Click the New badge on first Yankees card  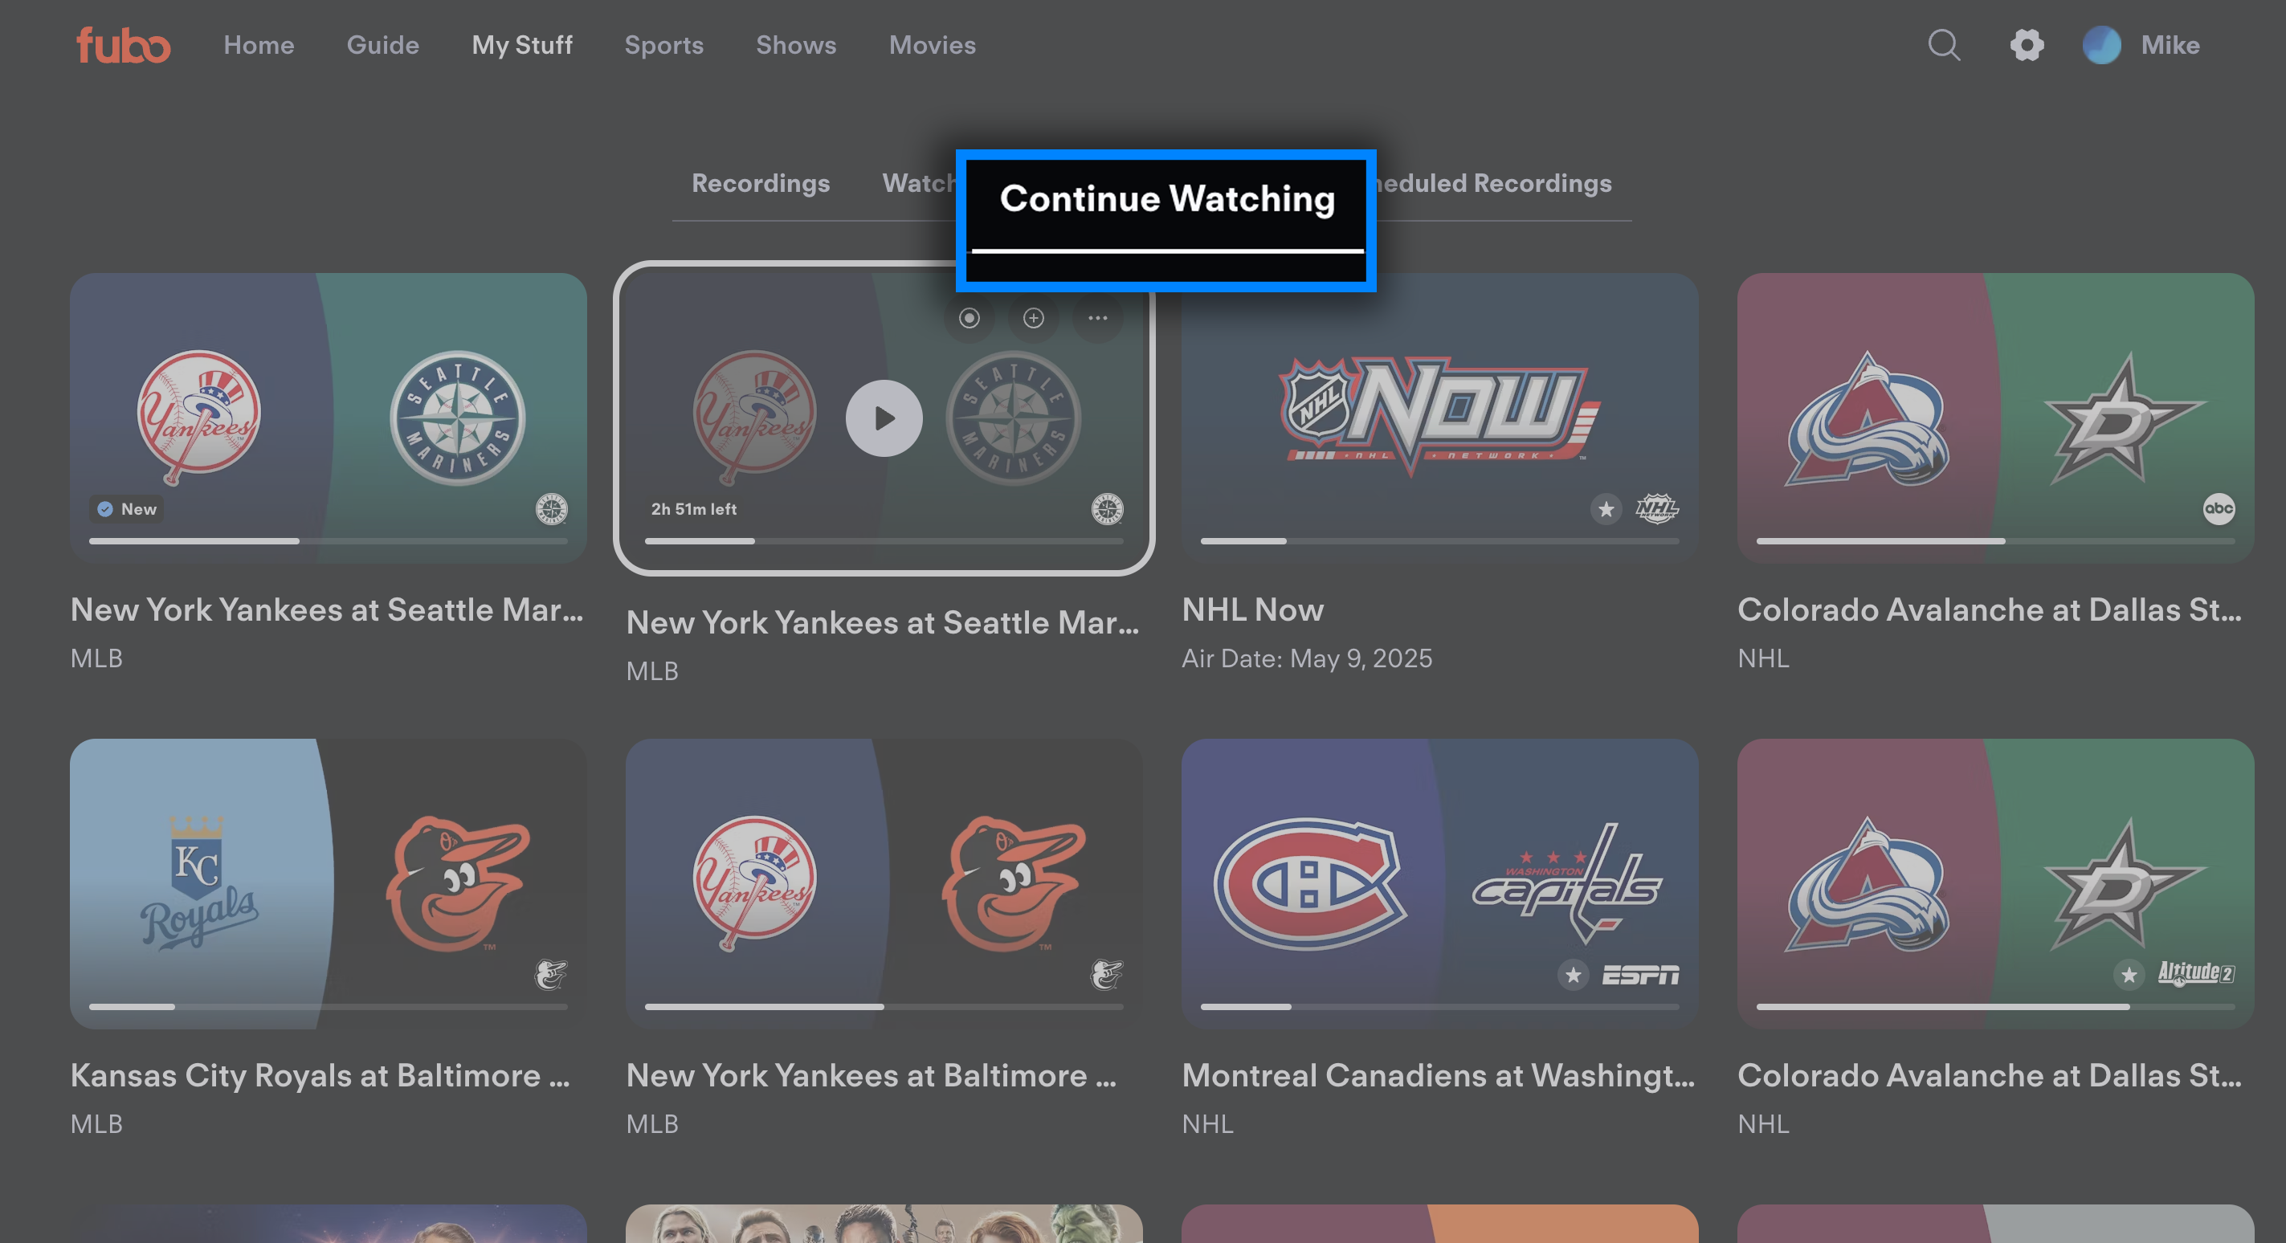tap(126, 509)
